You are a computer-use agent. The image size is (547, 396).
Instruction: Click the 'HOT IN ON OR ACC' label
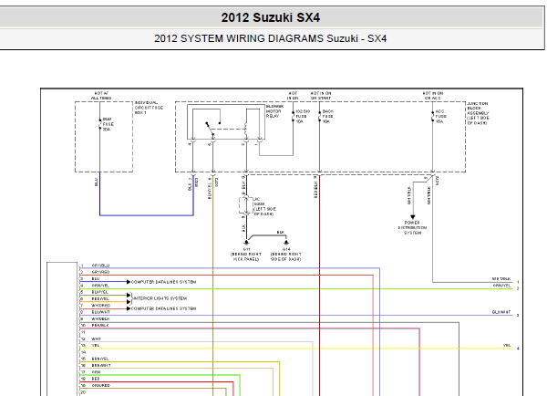point(433,96)
